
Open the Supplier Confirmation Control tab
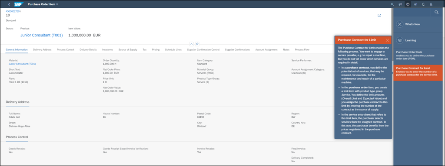pos(203,49)
